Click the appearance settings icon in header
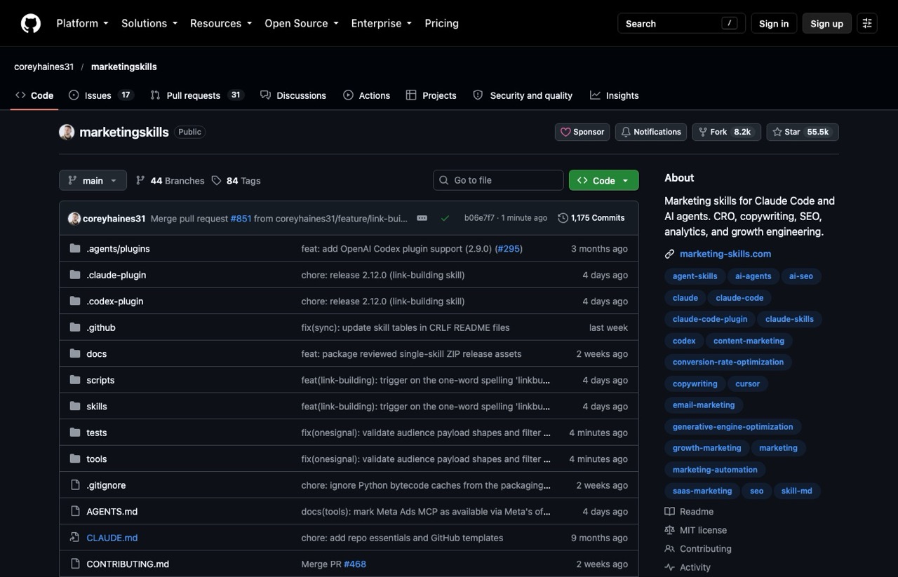Viewport: 898px width, 577px height. [867, 23]
